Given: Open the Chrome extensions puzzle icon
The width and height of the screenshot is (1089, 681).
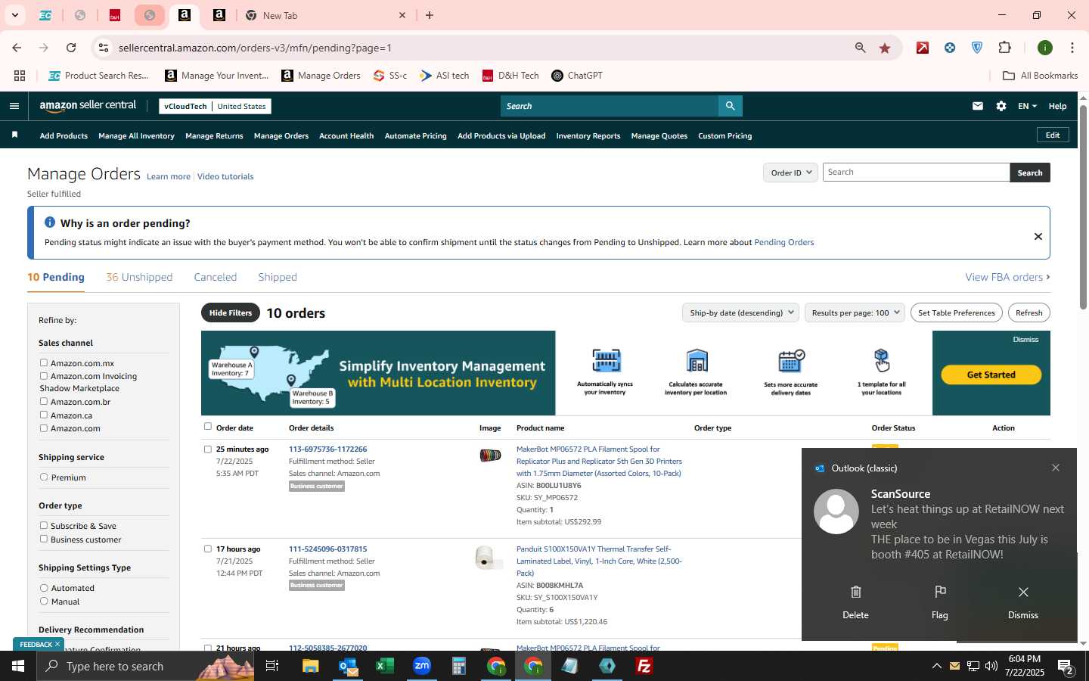Looking at the screenshot, I should (1005, 48).
